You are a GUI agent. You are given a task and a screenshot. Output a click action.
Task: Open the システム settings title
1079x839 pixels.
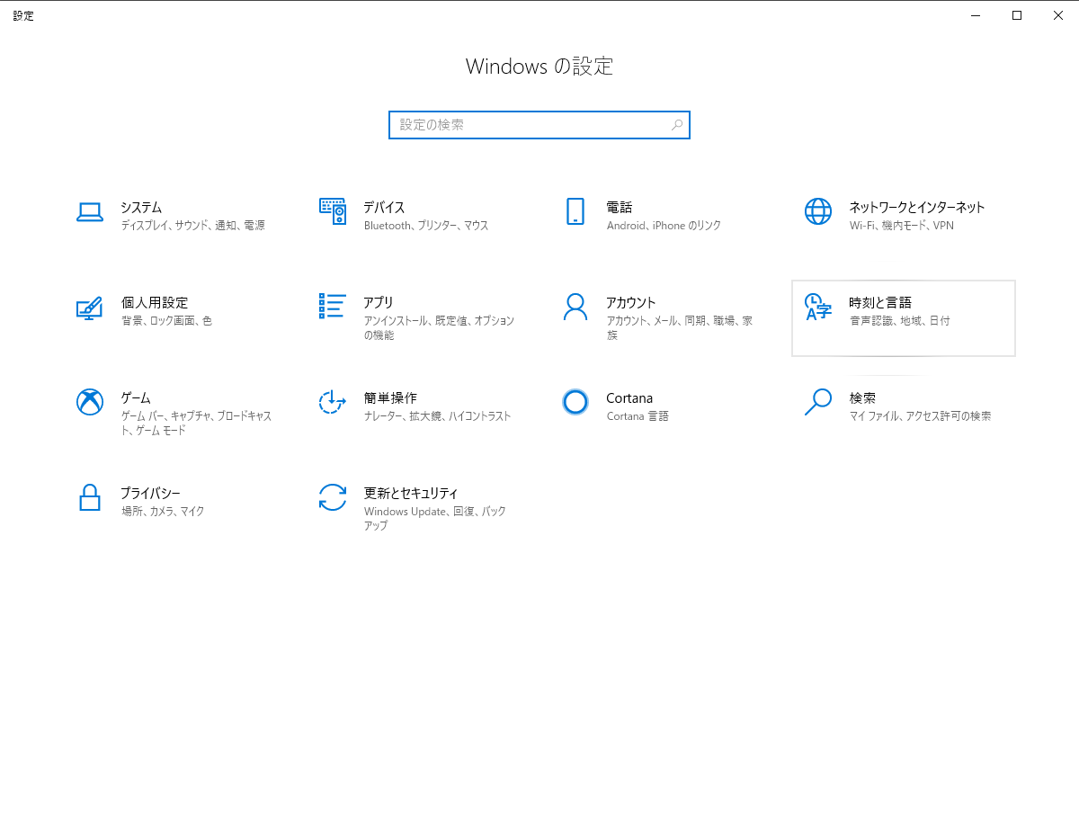(x=141, y=207)
